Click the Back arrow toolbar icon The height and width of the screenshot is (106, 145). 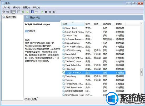pos(4,12)
